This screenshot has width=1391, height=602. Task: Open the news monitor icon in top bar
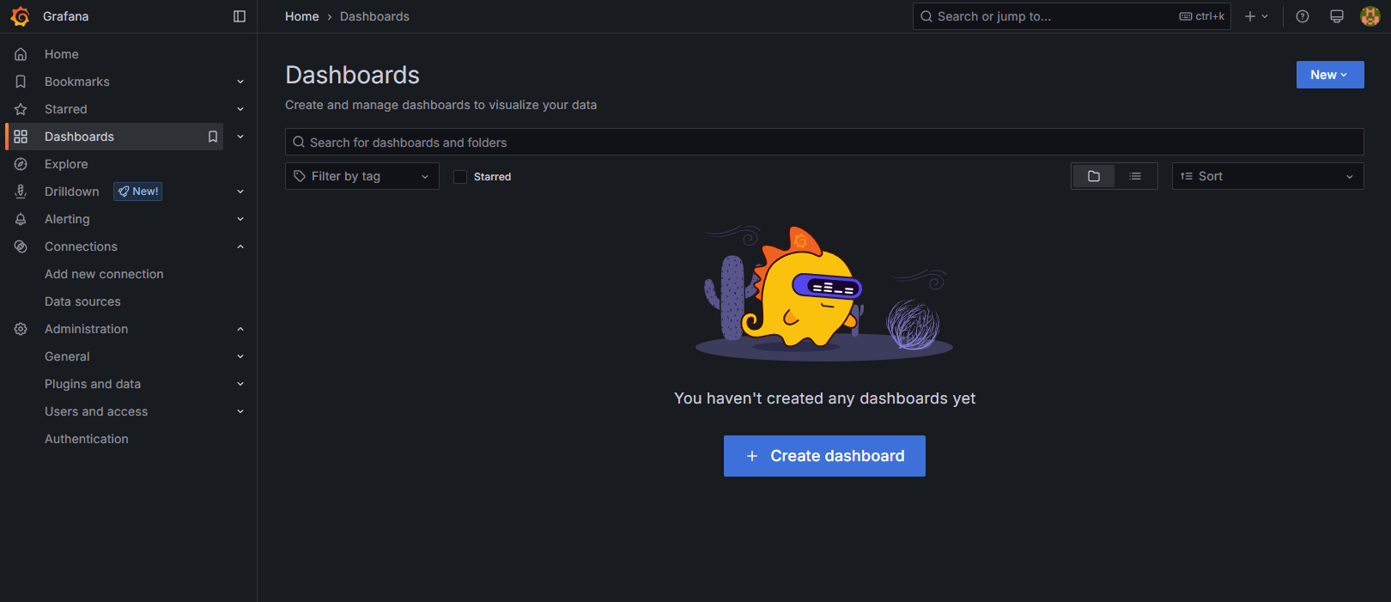pyautogui.click(x=1337, y=16)
